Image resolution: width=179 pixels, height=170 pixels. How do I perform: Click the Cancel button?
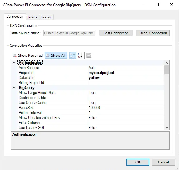coord(163,162)
